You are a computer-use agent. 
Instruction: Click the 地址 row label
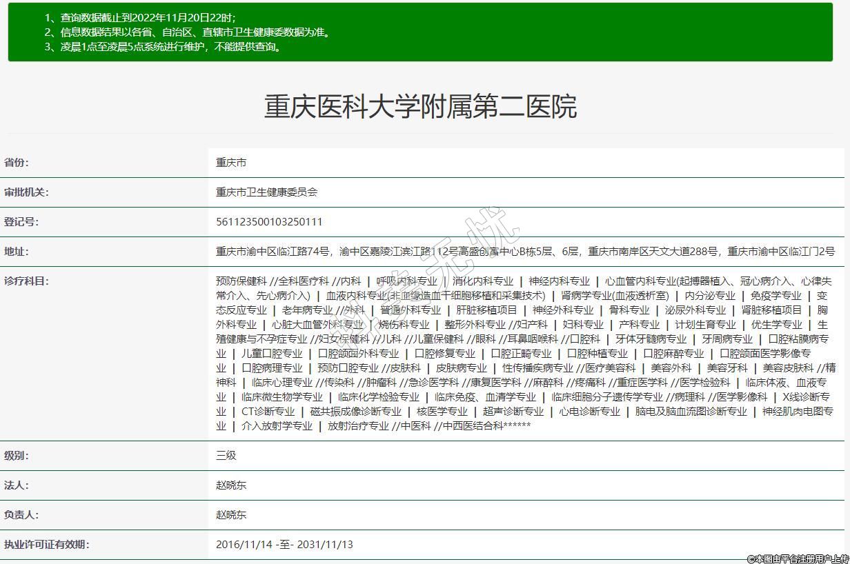pos(17,252)
